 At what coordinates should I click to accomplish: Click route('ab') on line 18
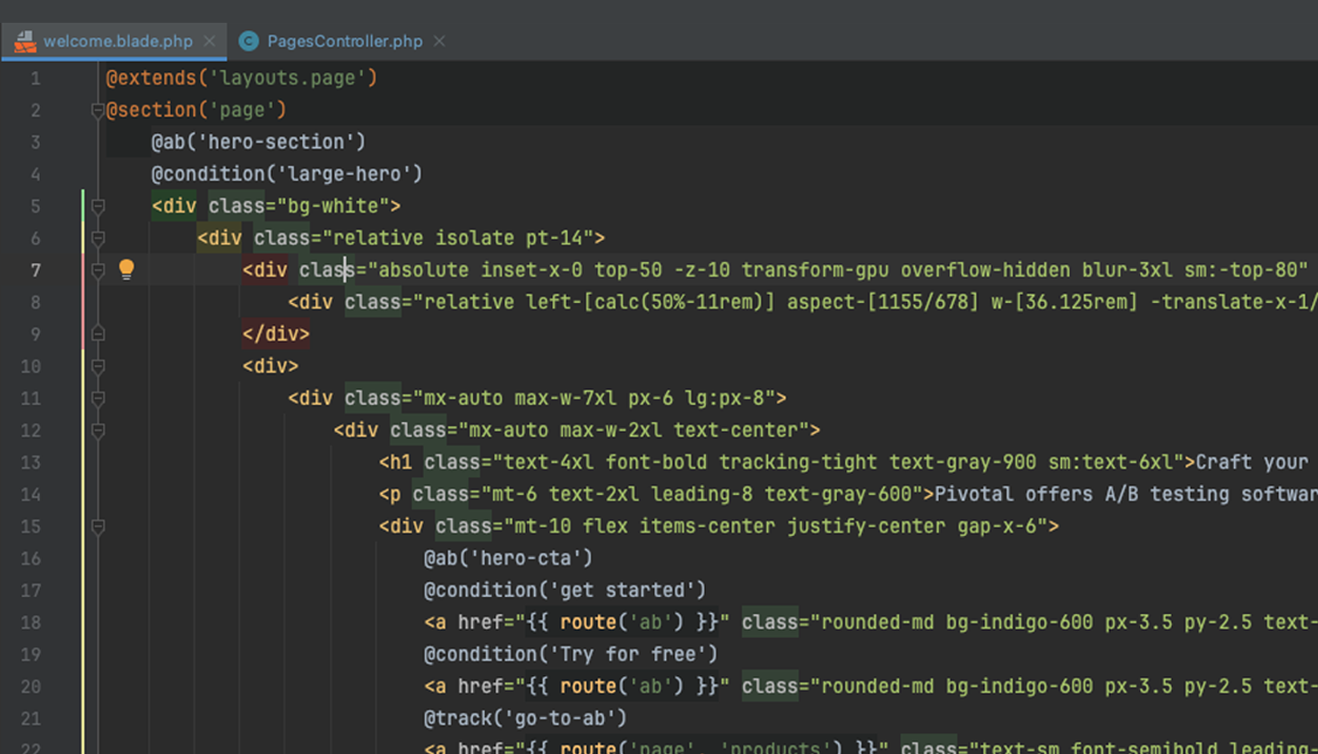622,622
